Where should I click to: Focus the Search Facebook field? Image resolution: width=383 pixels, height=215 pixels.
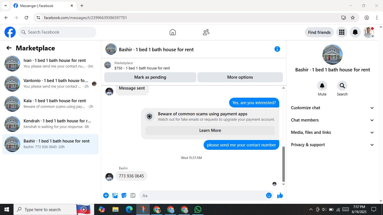57,32
